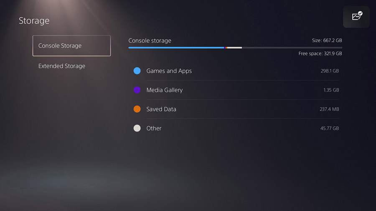Click the 298.1 GB size value
Viewport: 376px width, 211px height.
[330, 71]
